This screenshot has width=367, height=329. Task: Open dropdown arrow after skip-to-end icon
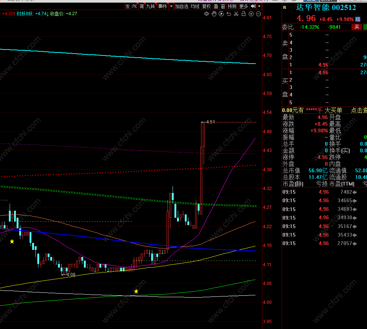259,6
